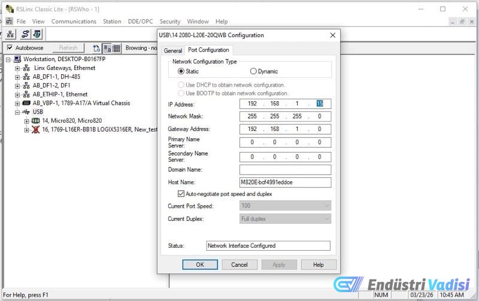Image resolution: width=479 pixels, height=301 pixels.
Task: Select the Dynamic network configuration radio
Action: pos(253,71)
